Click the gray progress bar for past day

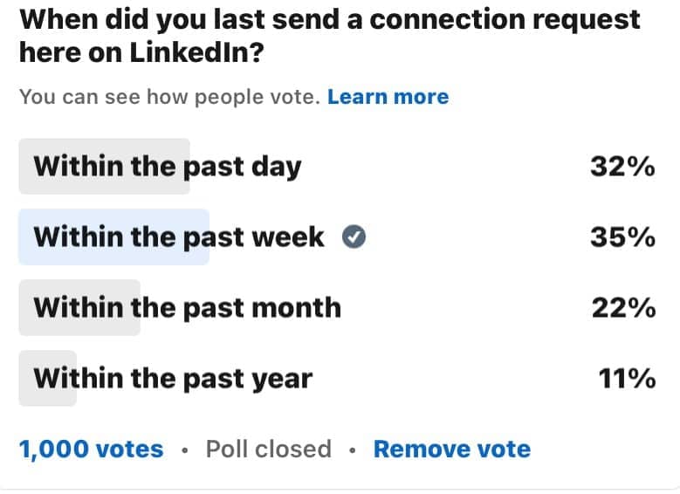[105, 167]
